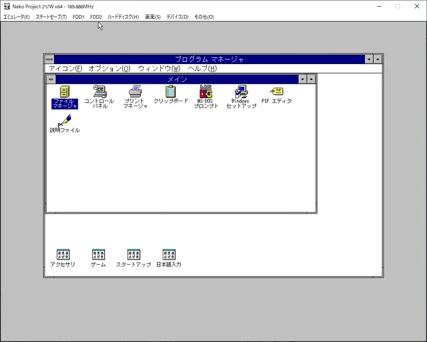Open Program Manager control-menu box

click(49, 59)
